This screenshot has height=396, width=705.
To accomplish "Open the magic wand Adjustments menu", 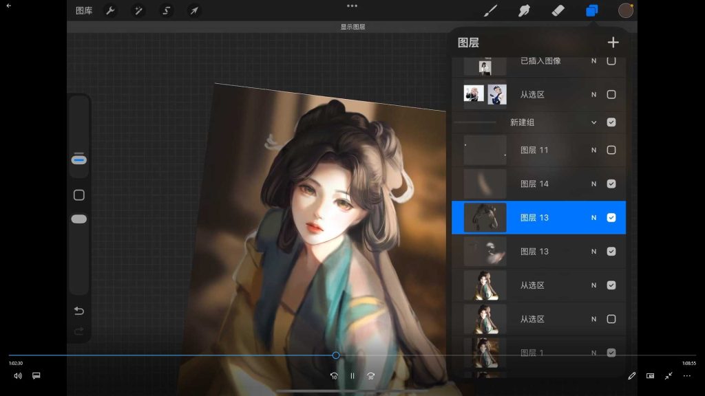I will pos(138,11).
